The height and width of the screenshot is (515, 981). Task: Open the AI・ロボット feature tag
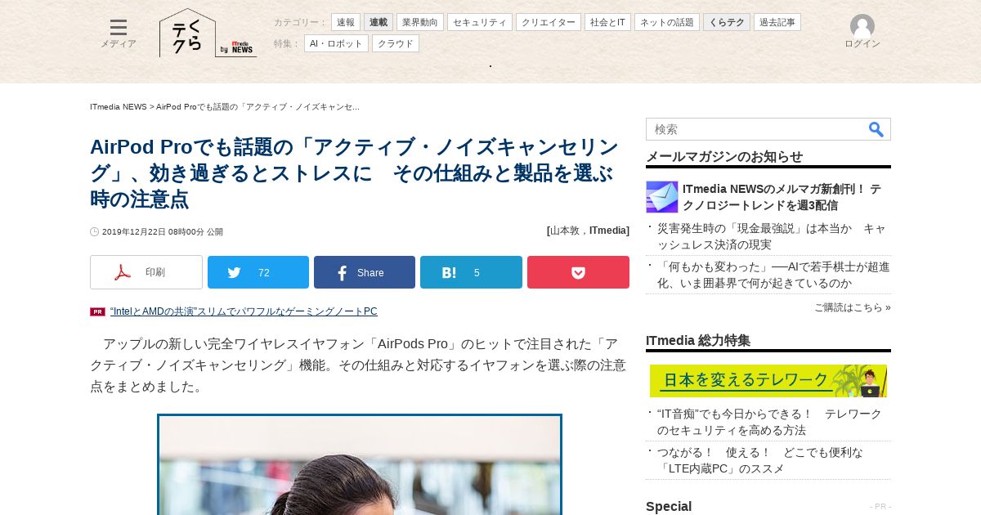tap(336, 43)
